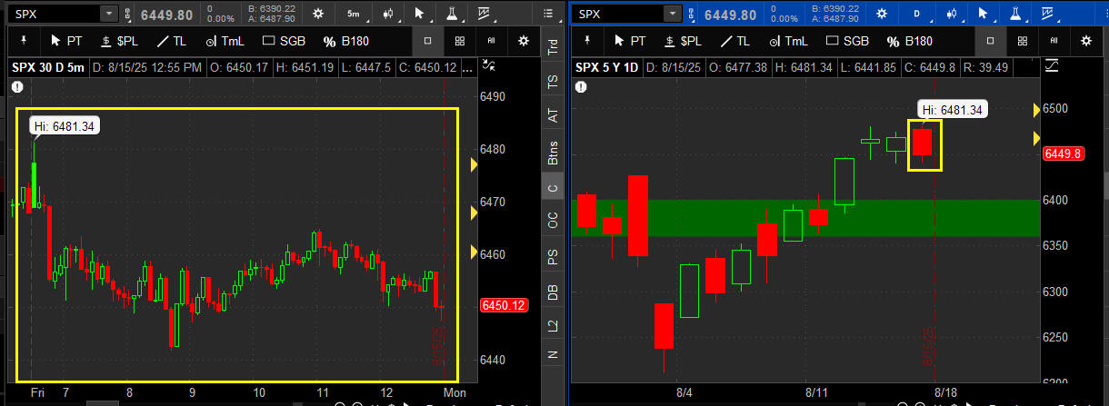Open the toolbar settings gear in right chart
Image resolution: width=1109 pixels, height=406 pixels.
(1086, 41)
